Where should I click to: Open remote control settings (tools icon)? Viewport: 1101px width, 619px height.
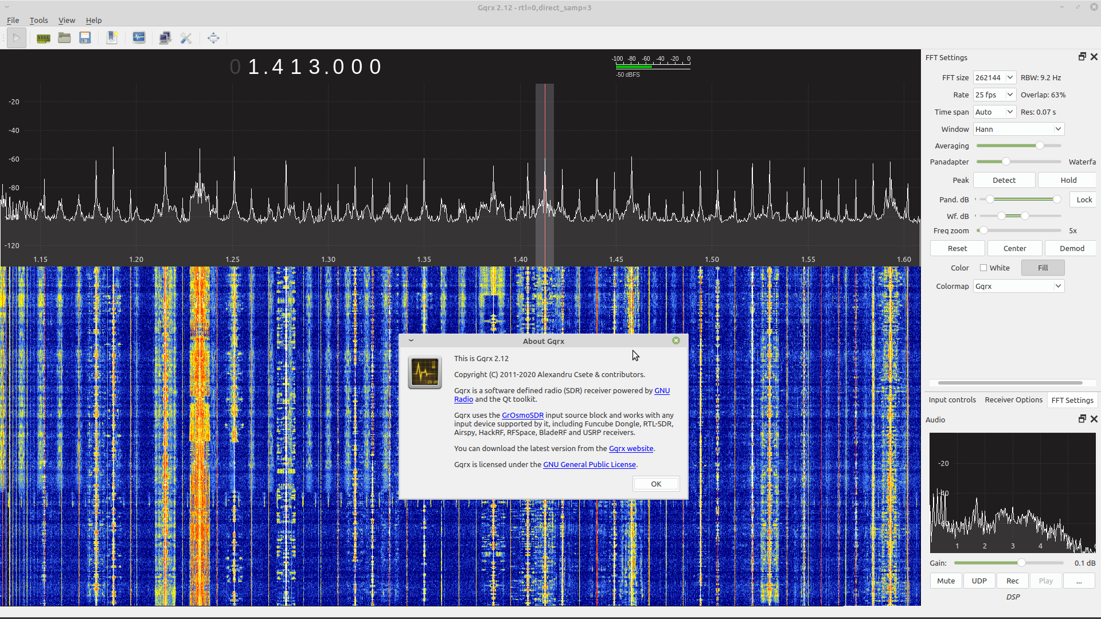click(186, 38)
